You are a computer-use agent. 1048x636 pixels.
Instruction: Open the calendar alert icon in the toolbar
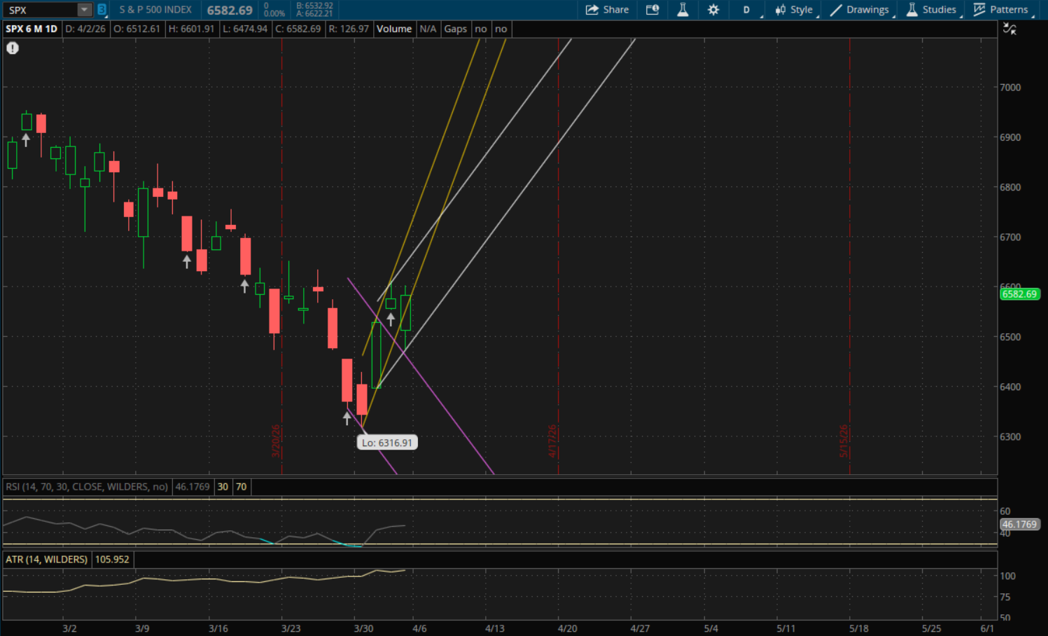click(x=652, y=10)
